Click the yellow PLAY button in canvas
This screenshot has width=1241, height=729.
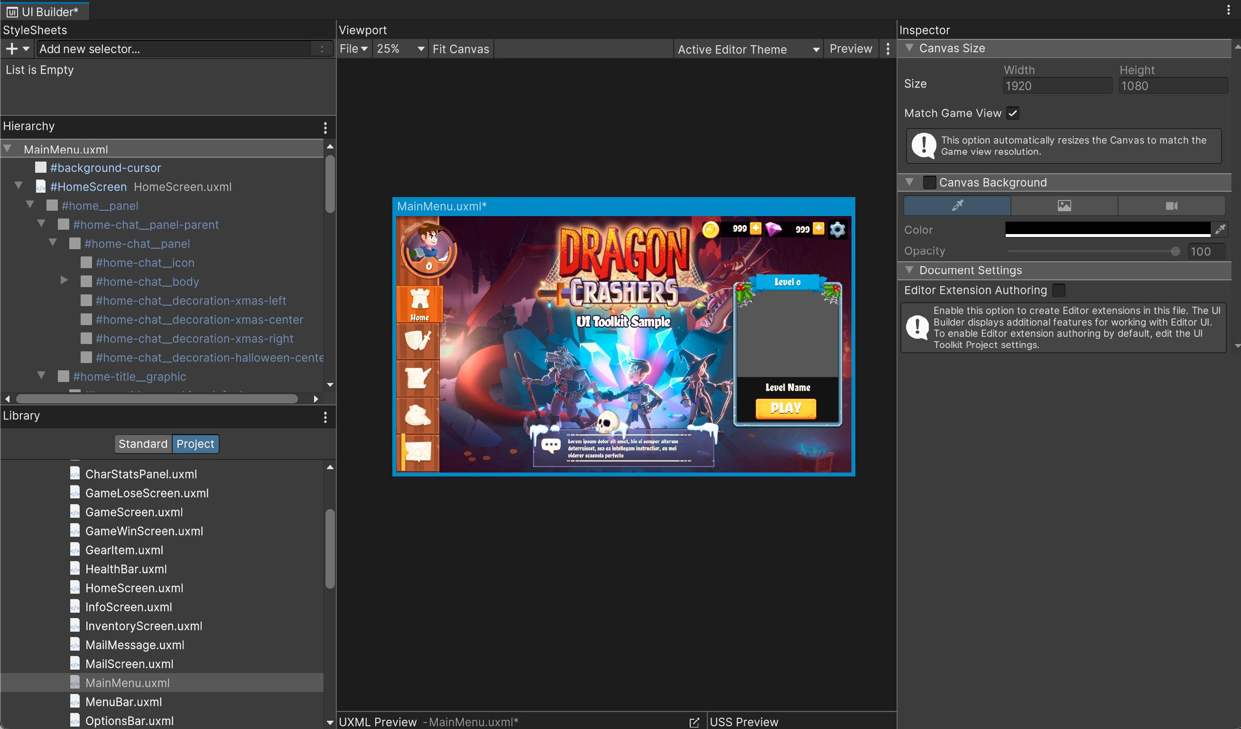786,408
